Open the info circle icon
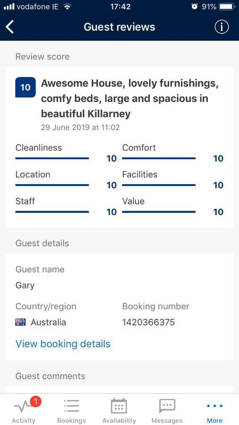239x425 pixels. (222, 27)
